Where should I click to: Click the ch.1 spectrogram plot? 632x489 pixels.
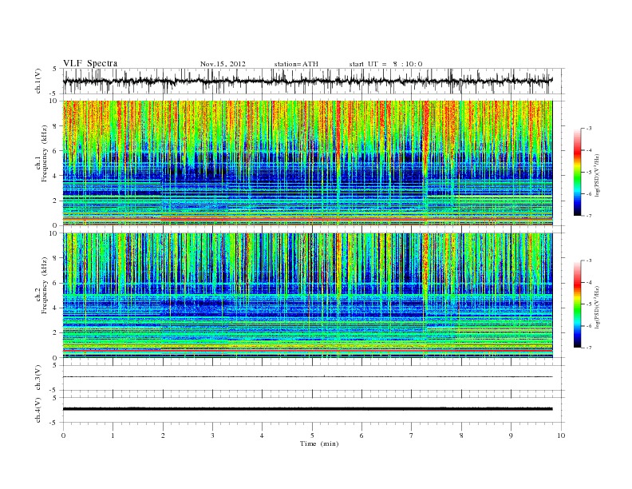click(307, 163)
